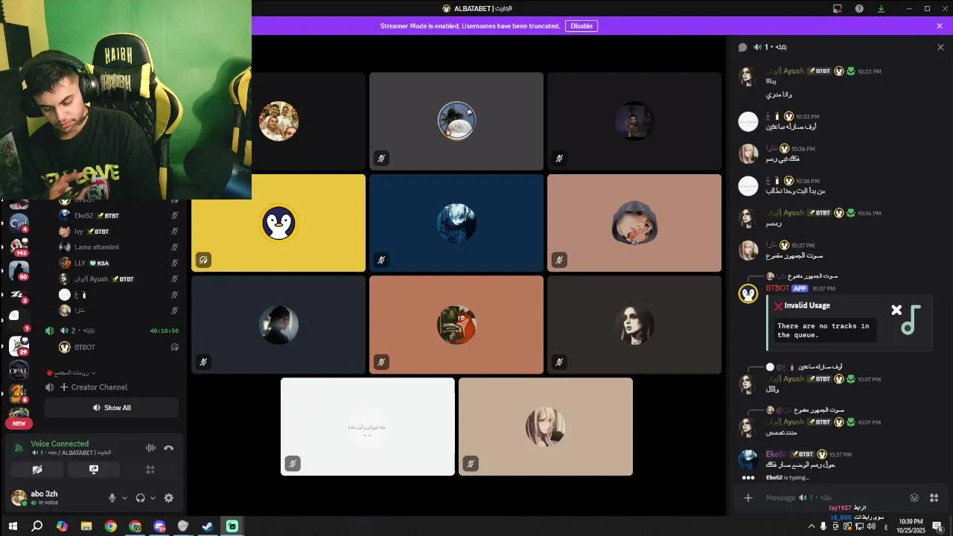Click the download update arrow in title bar
Screen dimensions: 953x536
tap(881, 8)
